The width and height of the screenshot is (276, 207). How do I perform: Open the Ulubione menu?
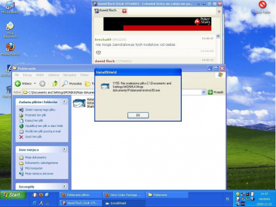[54, 75]
